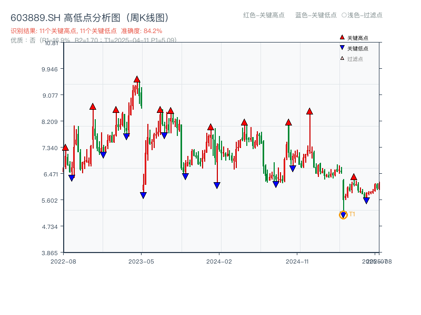Click the chart title 603889.SH 高低点分析图
Image resolution: width=421 pixels, height=315 pixels.
[89, 16]
